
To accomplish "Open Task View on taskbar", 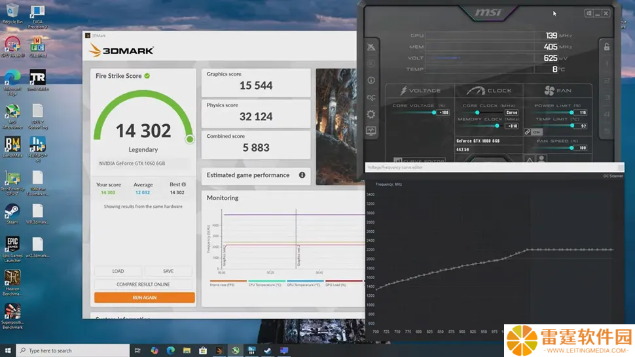I will (x=137, y=350).
